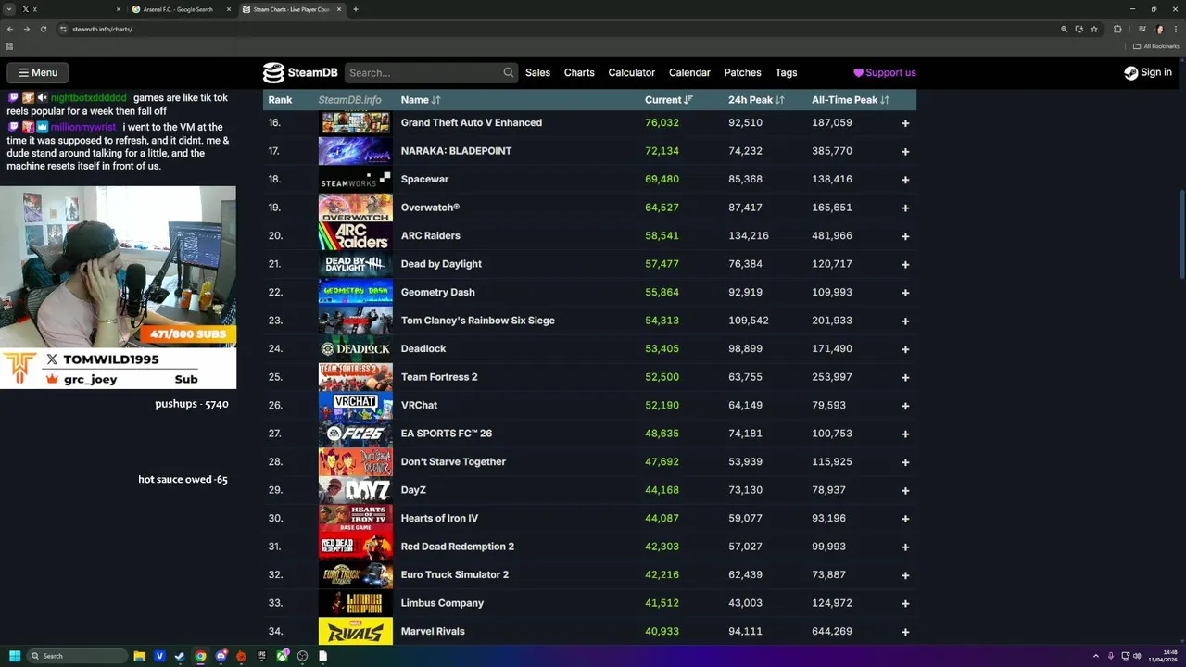The image size is (1186, 667).
Task: Click the search magnifier icon in SteamDB header
Action: tap(509, 72)
